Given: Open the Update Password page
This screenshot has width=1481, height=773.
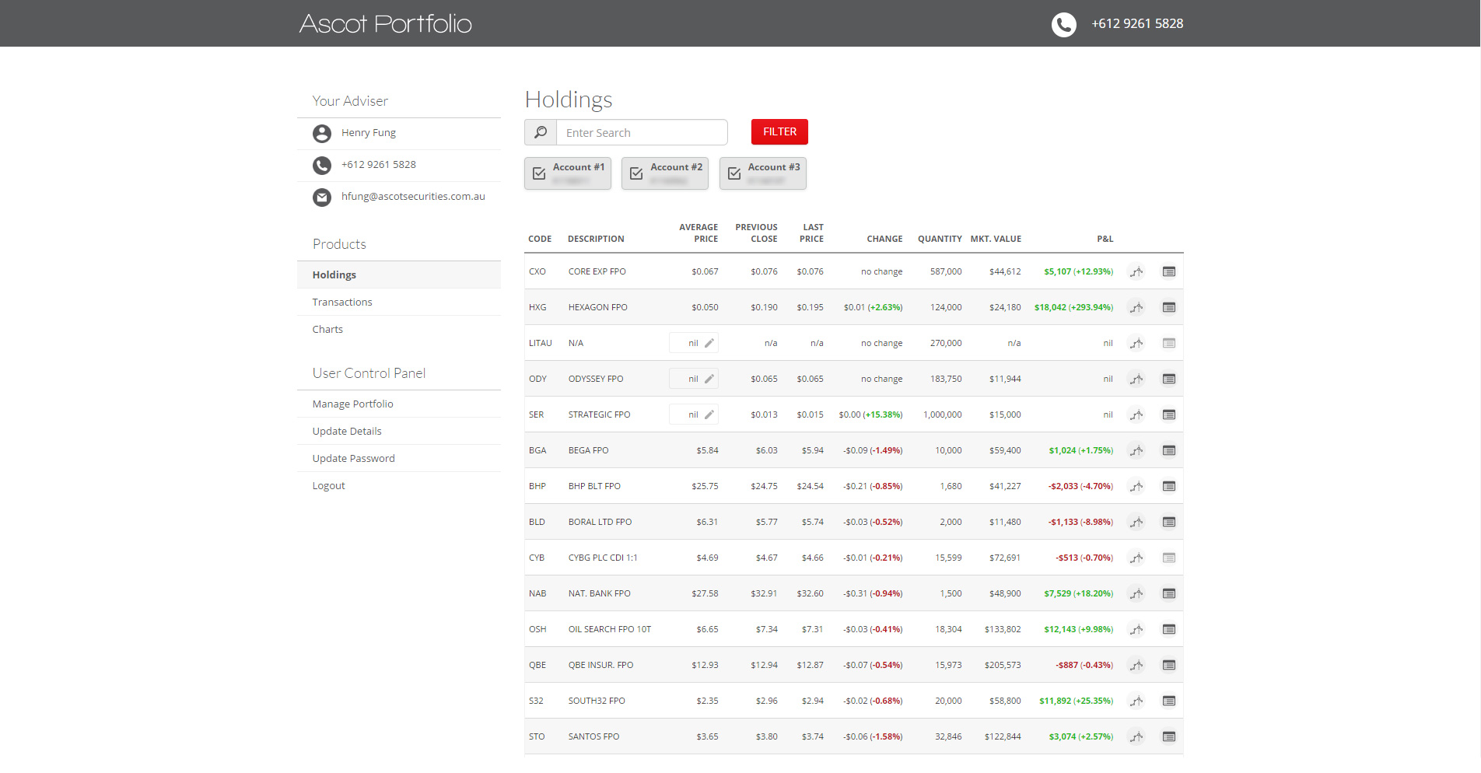Looking at the screenshot, I should click(x=353, y=458).
